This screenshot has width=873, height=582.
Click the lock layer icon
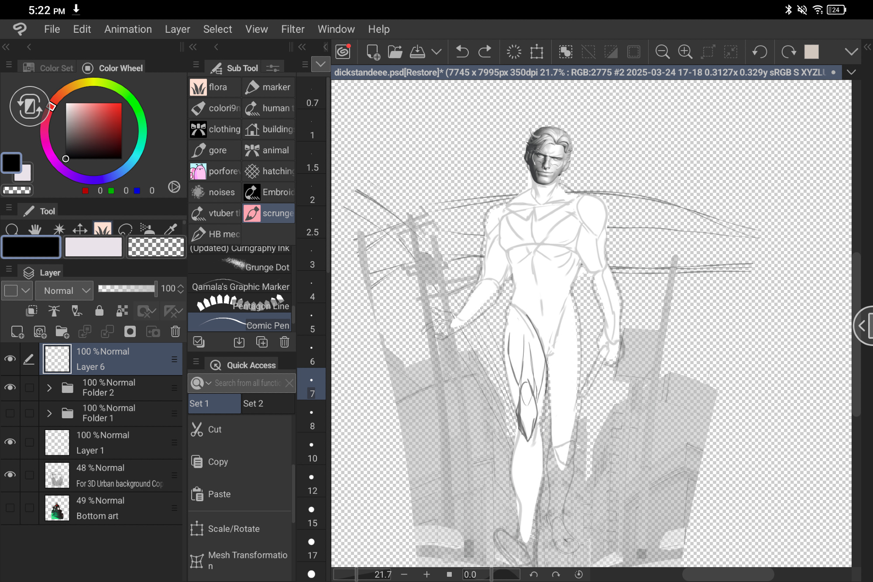(x=99, y=311)
